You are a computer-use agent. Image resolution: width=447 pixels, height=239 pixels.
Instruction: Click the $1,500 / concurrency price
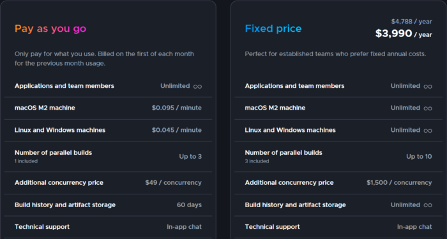pyautogui.click(x=399, y=183)
